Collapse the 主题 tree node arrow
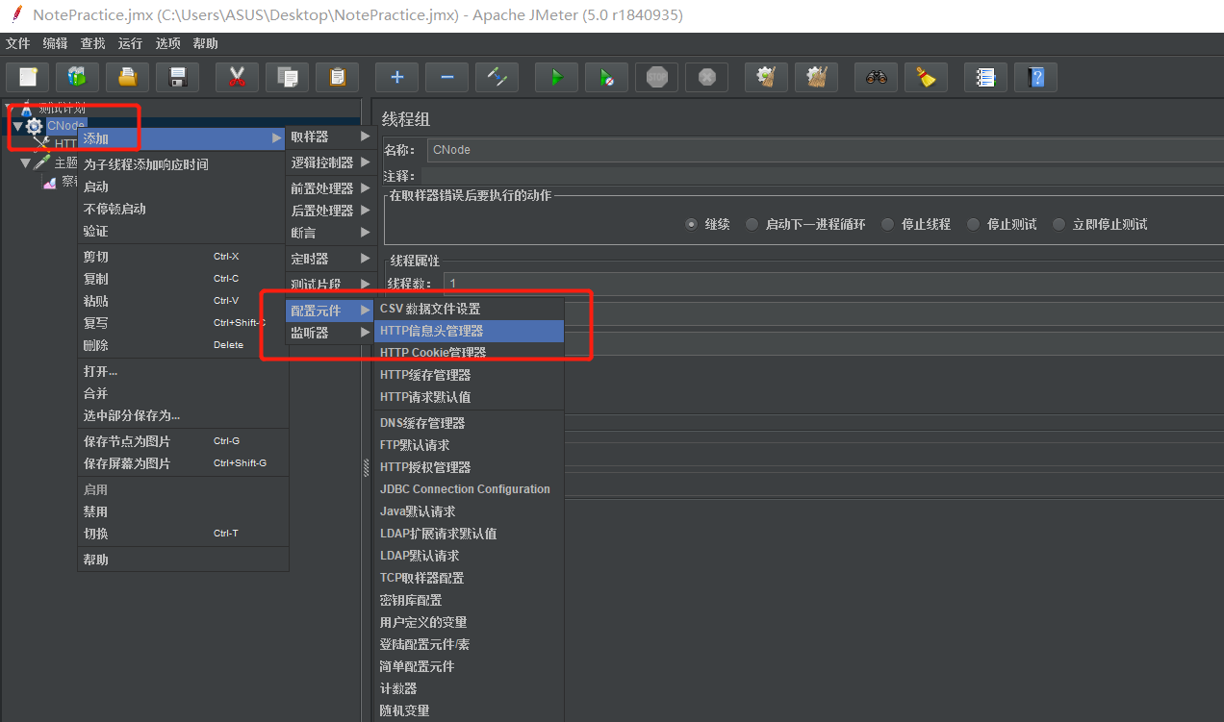Viewport: 1224px width, 722px height. [25, 162]
